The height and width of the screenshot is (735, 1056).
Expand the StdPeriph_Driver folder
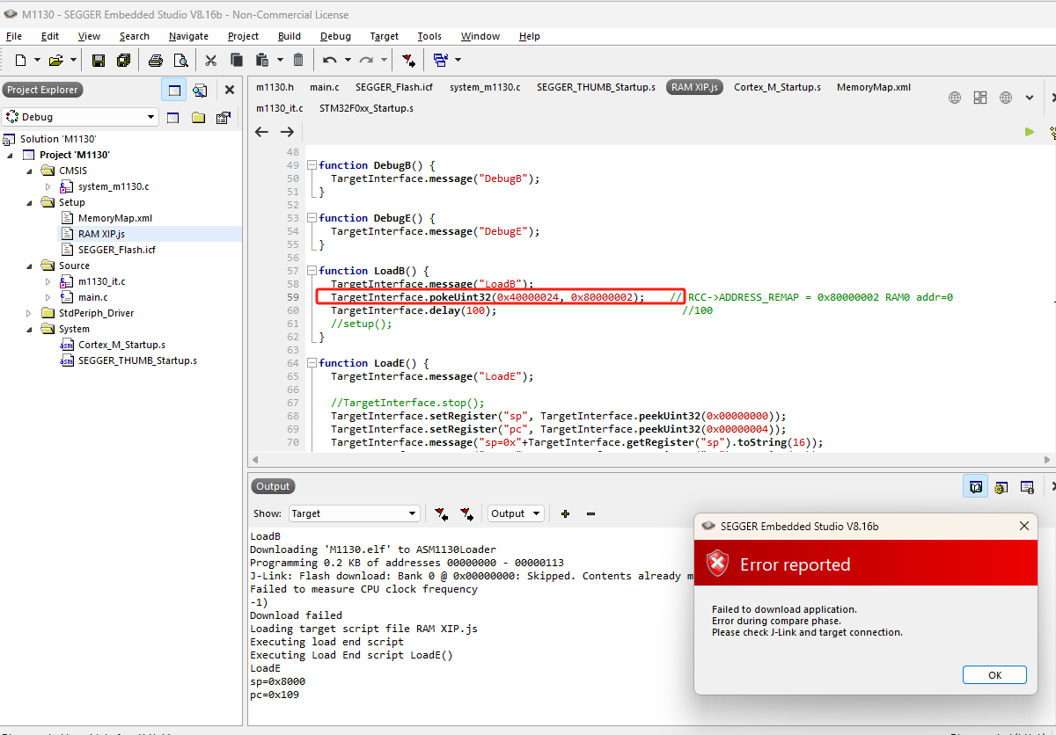(30, 313)
